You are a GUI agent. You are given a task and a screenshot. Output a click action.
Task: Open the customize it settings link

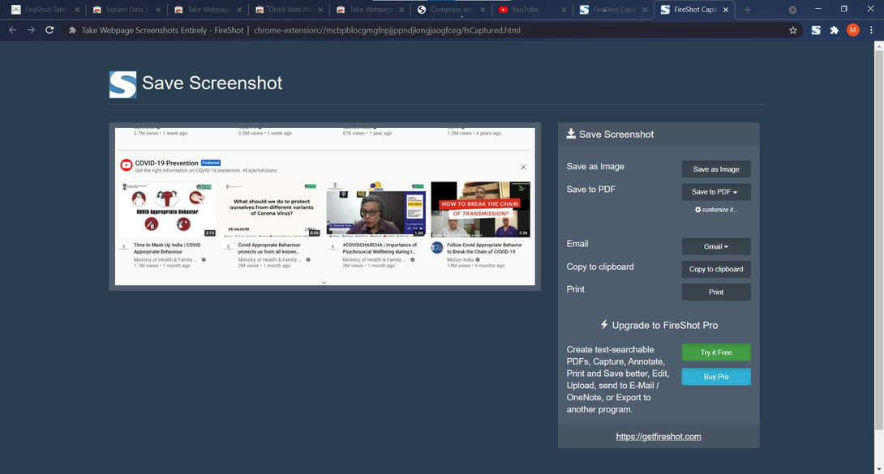tap(716, 209)
